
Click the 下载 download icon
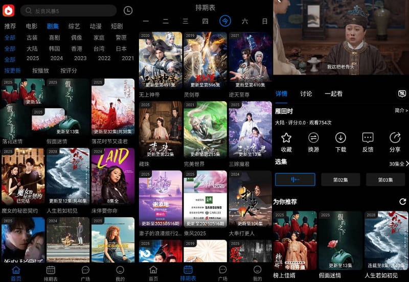tap(340, 137)
